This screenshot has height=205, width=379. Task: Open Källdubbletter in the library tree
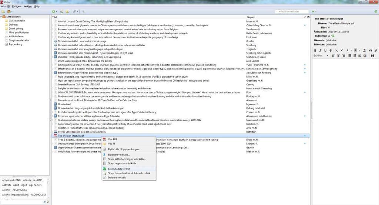[x=16, y=37]
